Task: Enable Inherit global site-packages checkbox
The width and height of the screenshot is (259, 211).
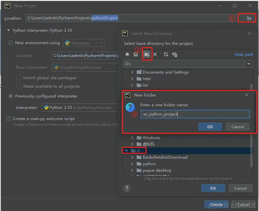Action: pyautogui.click(x=19, y=78)
